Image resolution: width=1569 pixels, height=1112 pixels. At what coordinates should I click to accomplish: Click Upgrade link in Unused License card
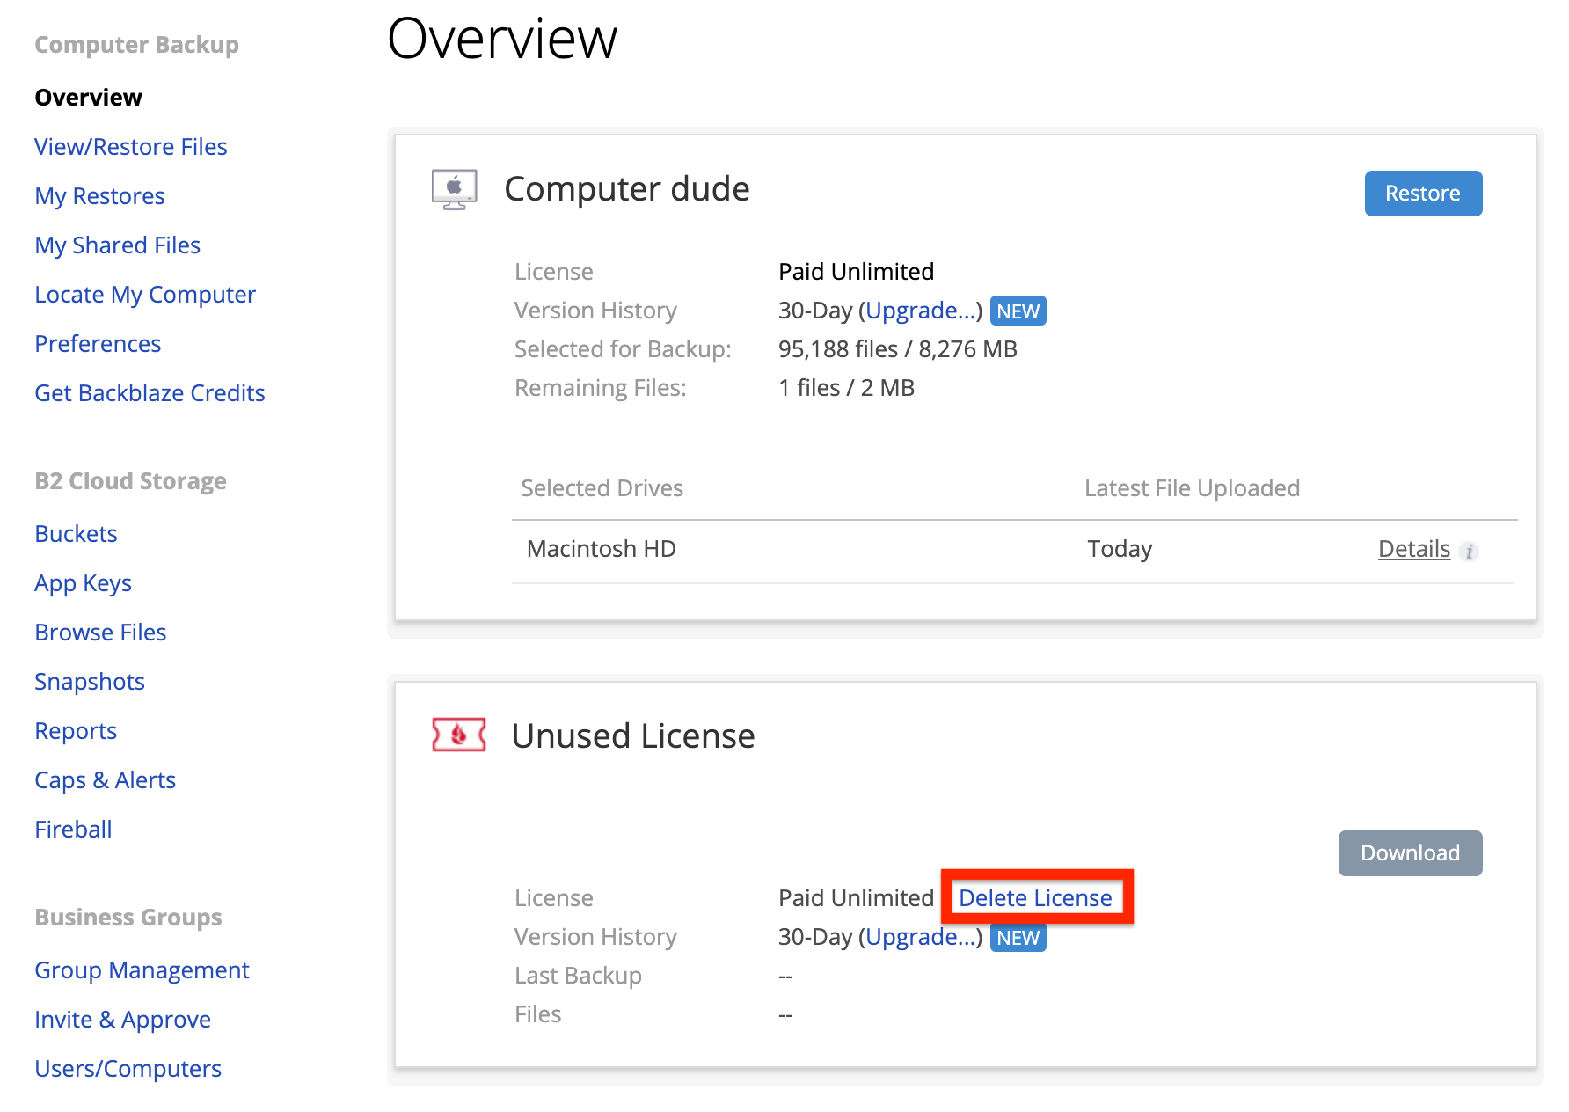920,937
